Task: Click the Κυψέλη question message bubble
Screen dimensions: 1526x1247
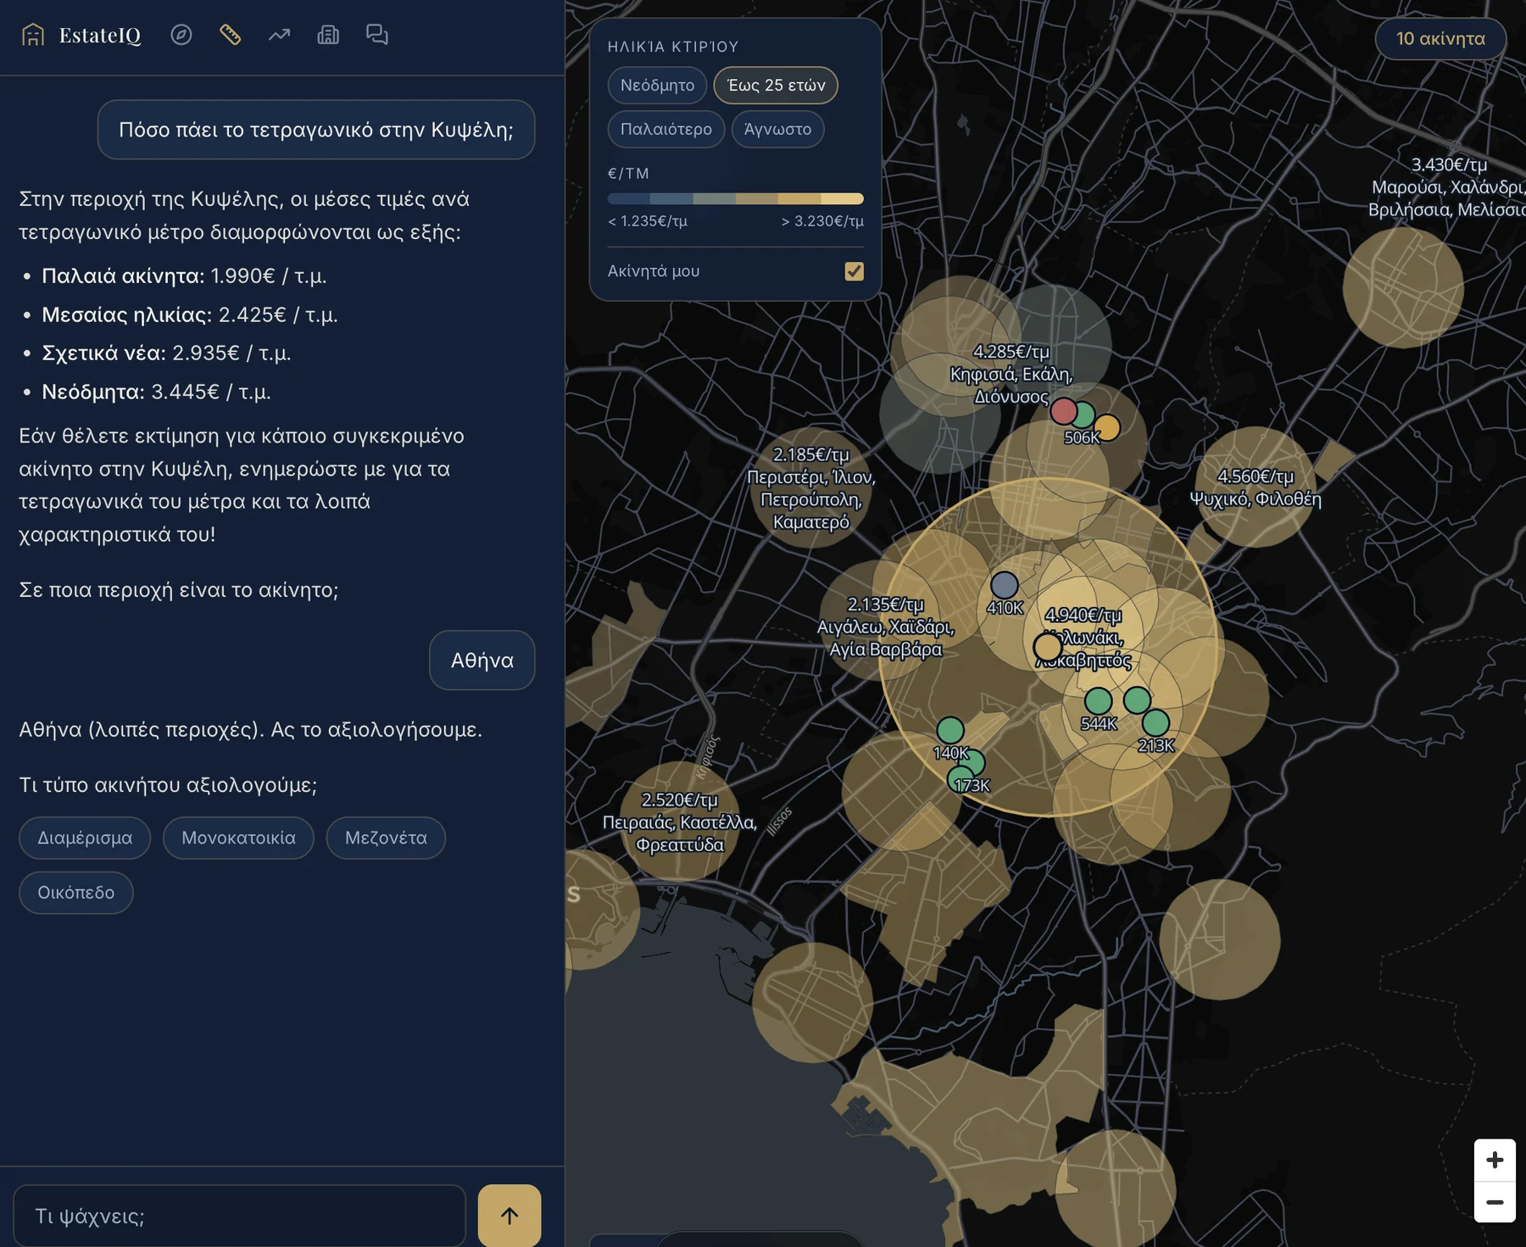Action: pyautogui.click(x=316, y=130)
